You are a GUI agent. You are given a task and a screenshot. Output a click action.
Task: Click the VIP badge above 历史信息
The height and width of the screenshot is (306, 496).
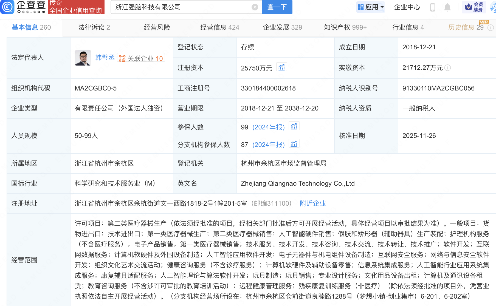[484, 22]
